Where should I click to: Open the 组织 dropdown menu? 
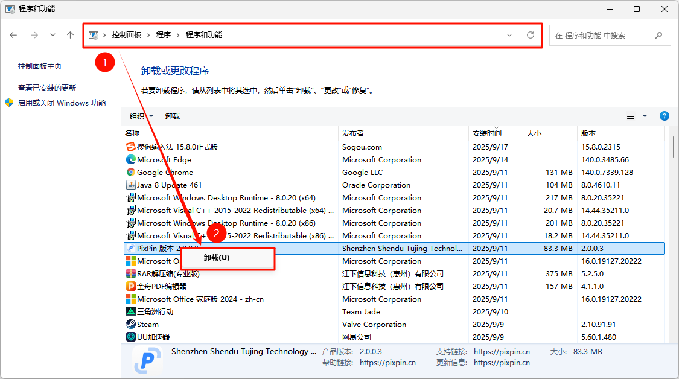(141, 116)
